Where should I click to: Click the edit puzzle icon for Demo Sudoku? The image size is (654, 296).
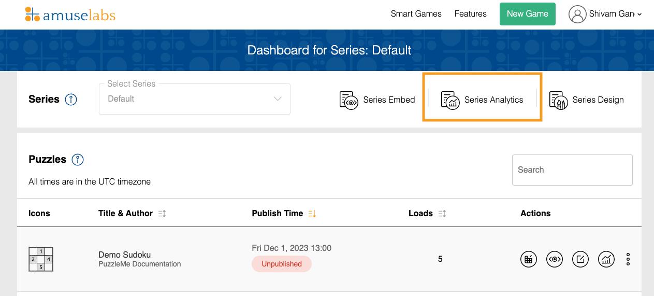pyautogui.click(x=580, y=259)
